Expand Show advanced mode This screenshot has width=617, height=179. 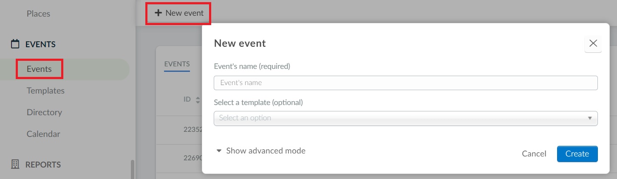(x=261, y=151)
